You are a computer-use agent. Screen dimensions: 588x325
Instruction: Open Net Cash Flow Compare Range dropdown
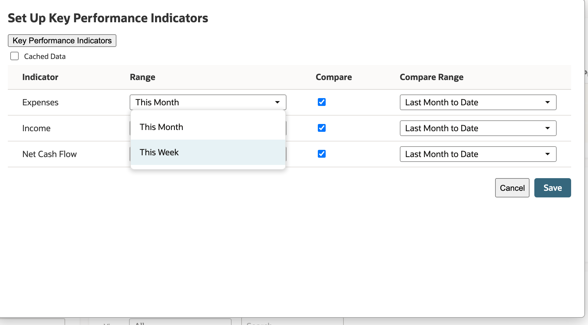478,154
